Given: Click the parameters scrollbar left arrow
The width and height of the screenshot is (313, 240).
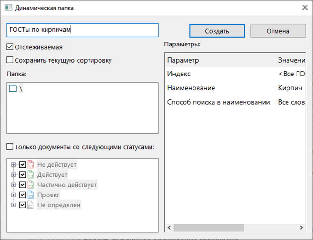Looking at the screenshot, I should (x=169, y=228).
